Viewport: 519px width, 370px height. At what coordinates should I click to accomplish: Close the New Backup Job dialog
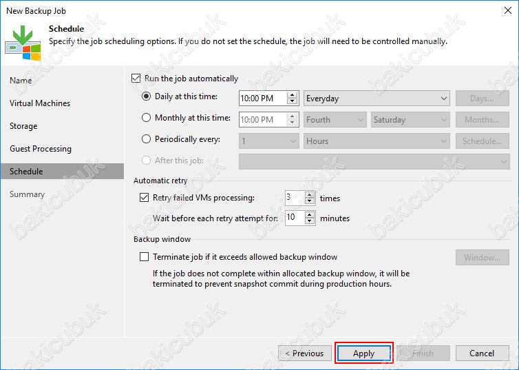coord(508,10)
